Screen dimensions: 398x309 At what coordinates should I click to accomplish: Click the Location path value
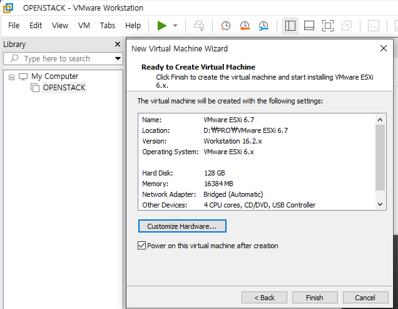coord(246,130)
